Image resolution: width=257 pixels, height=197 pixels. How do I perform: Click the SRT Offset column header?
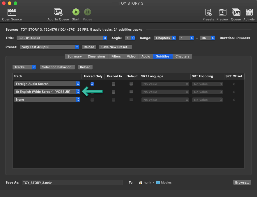(234, 76)
